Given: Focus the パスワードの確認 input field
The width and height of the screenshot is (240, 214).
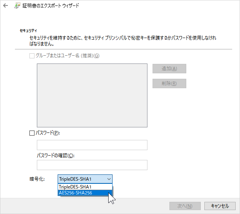Looking at the screenshot, I should pos(92,165).
